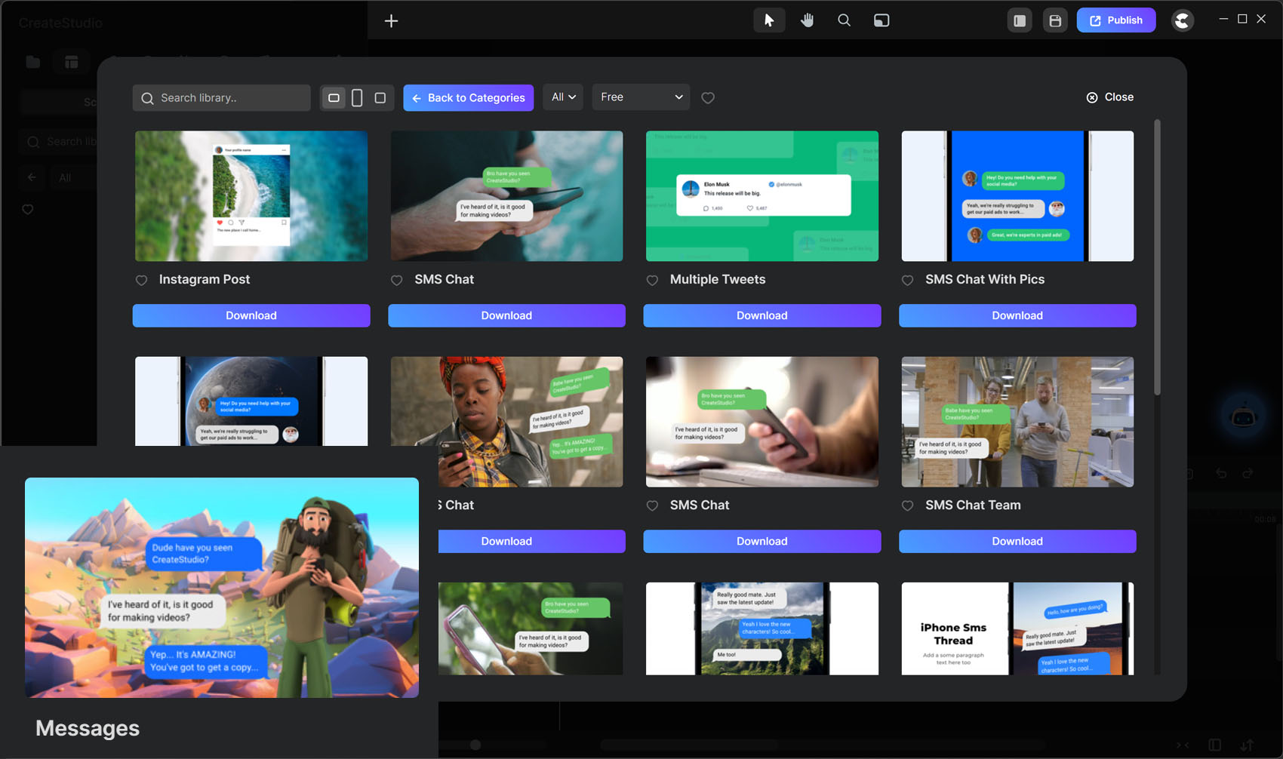The height and width of the screenshot is (759, 1283).
Task: Open the user account avatar
Action: [x=1183, y=20]
